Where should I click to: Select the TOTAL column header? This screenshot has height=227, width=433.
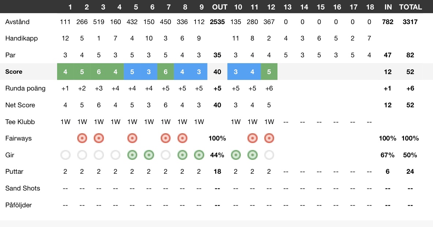pos(410,7)
